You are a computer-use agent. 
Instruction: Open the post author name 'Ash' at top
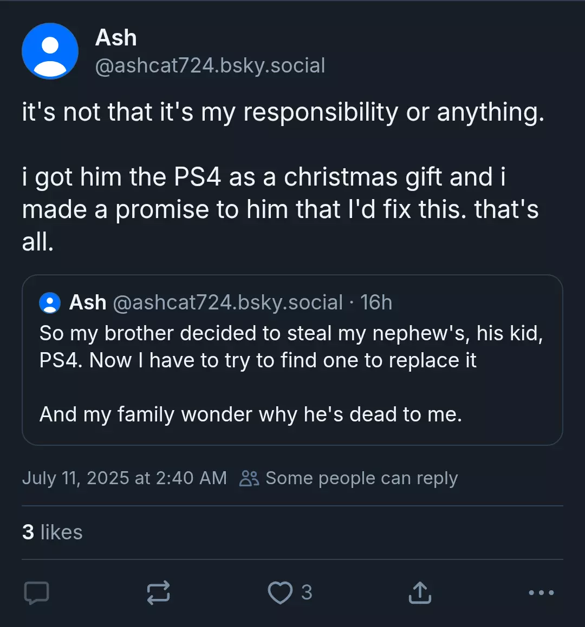pyautogui.click(x=116, y=38)
